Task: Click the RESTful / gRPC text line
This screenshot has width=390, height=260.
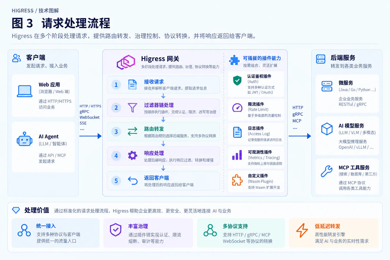Action: click(x=352, y=104)
